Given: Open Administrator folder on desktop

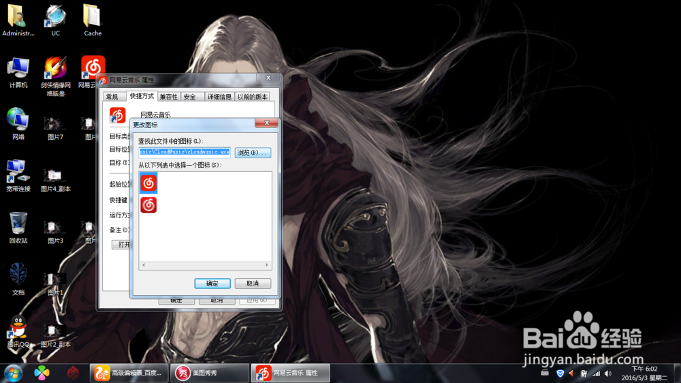Looking at the screenshot, I should [18, 20].
